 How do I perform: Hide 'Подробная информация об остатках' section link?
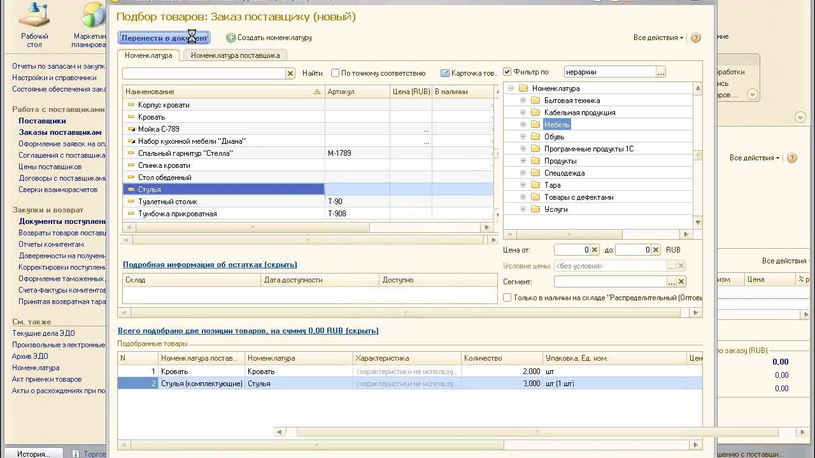tap(209, 265)
